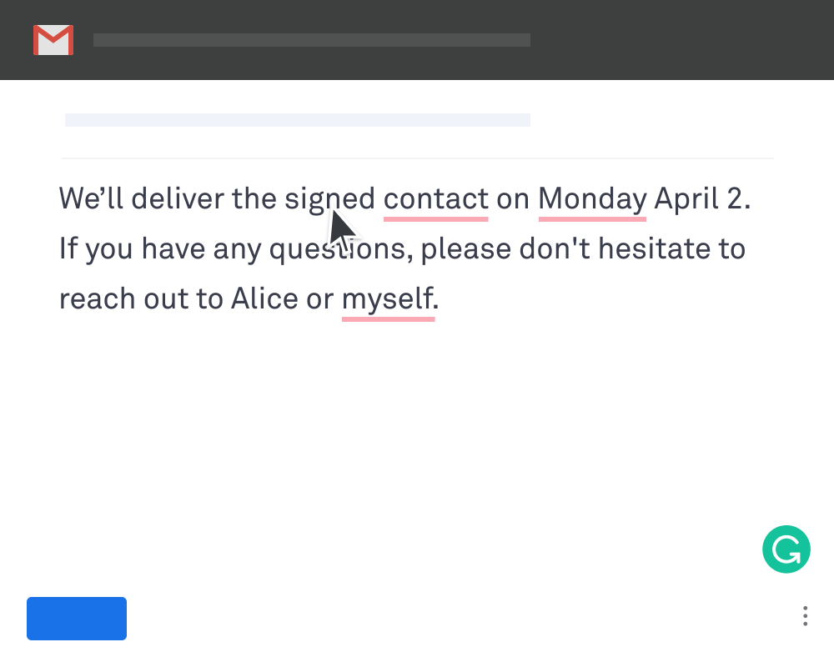Click the underlined word "contact"
This screenshot has width=834, height=667.
(435, 200)
